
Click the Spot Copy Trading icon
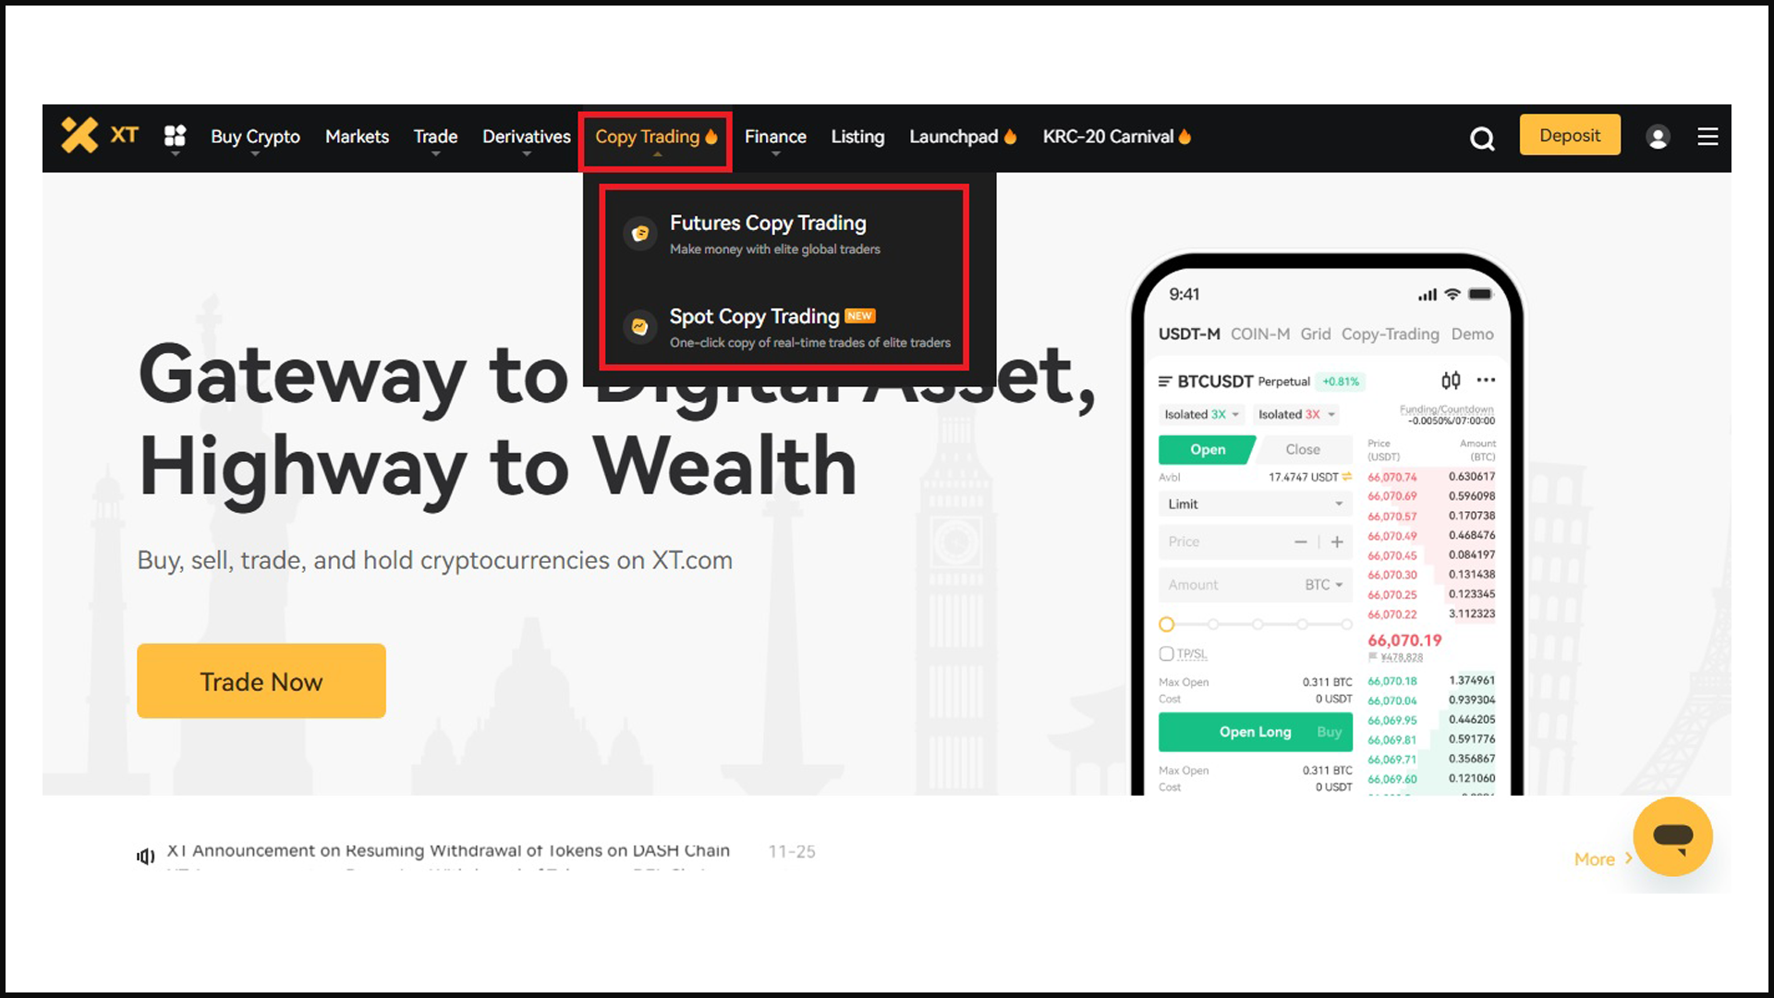click(638, 325)
